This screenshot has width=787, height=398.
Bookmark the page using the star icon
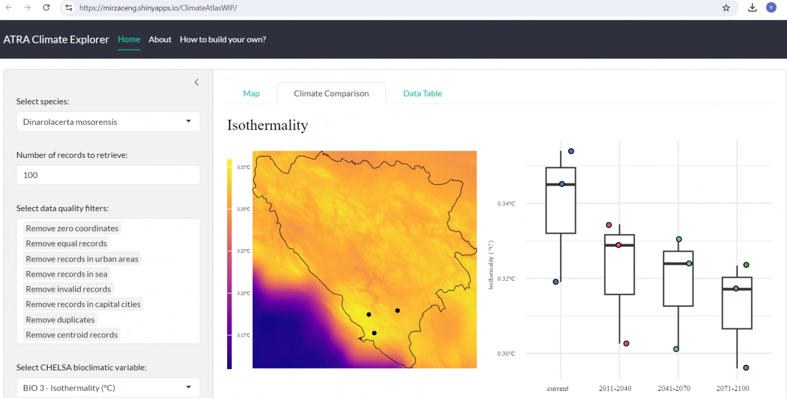click(726, 8)
